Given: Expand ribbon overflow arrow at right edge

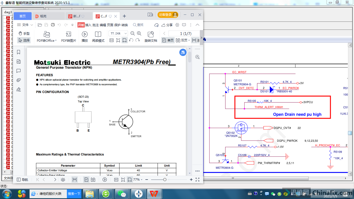Looking at the screenshot, I should click(201, 37).
